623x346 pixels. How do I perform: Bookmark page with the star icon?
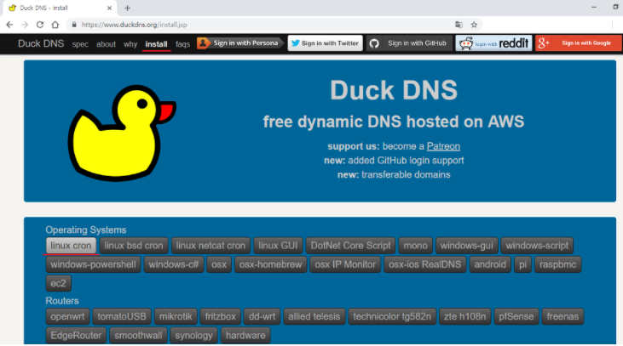click(x=474, y=25)
